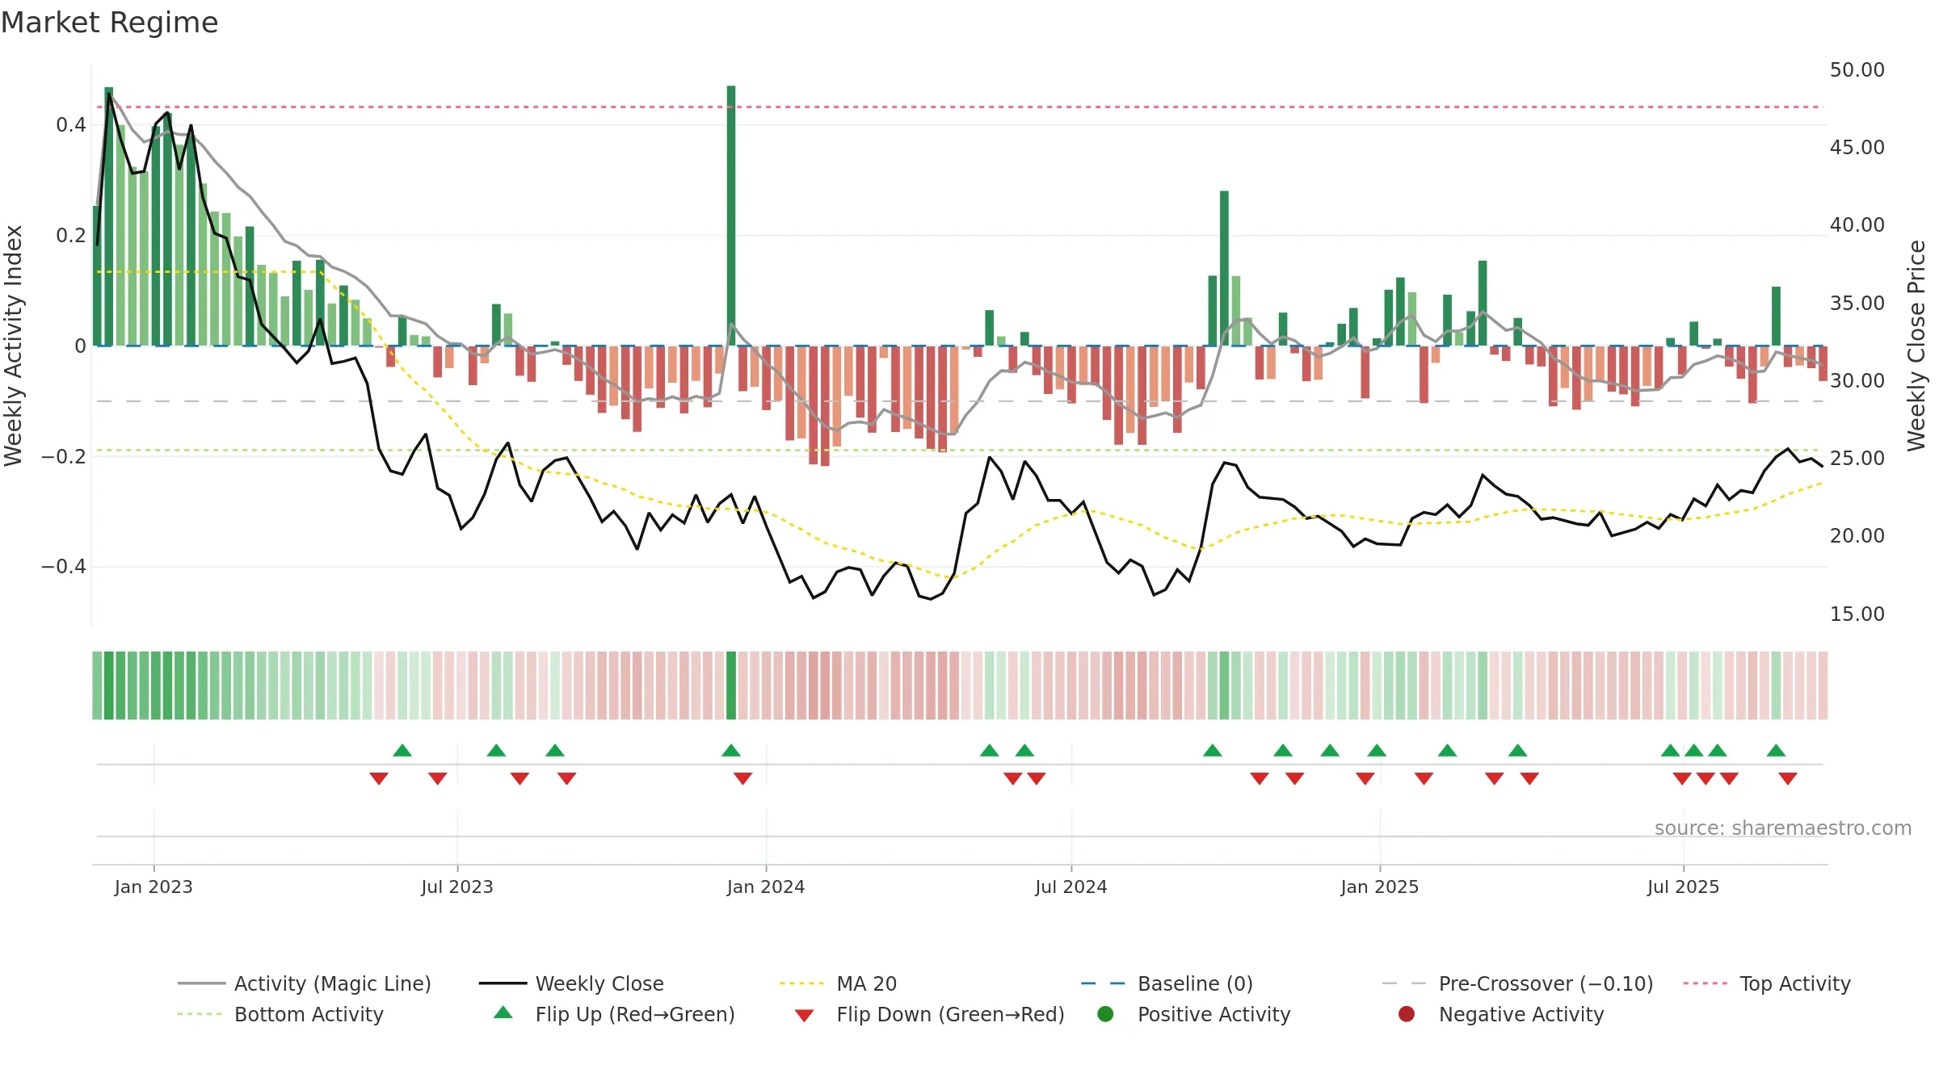Click the −0.4 activity axis tick

[64, 567]
